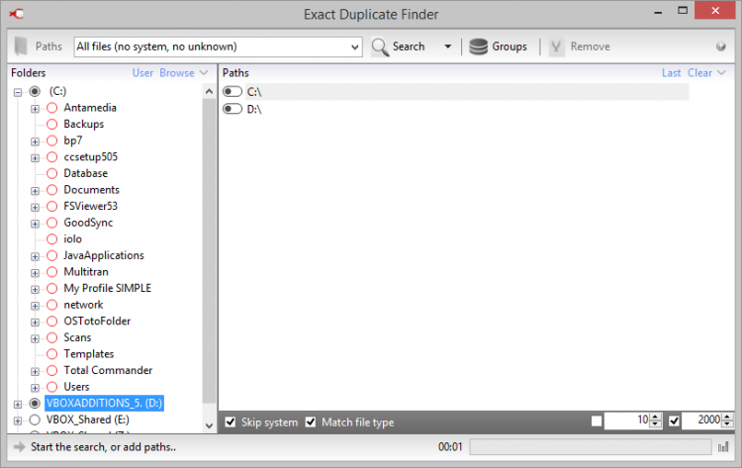Image resolution: width=742 pixels, height=468 pixels.
Task: Expand the GoodSync folder node
Action: point(35,224)
